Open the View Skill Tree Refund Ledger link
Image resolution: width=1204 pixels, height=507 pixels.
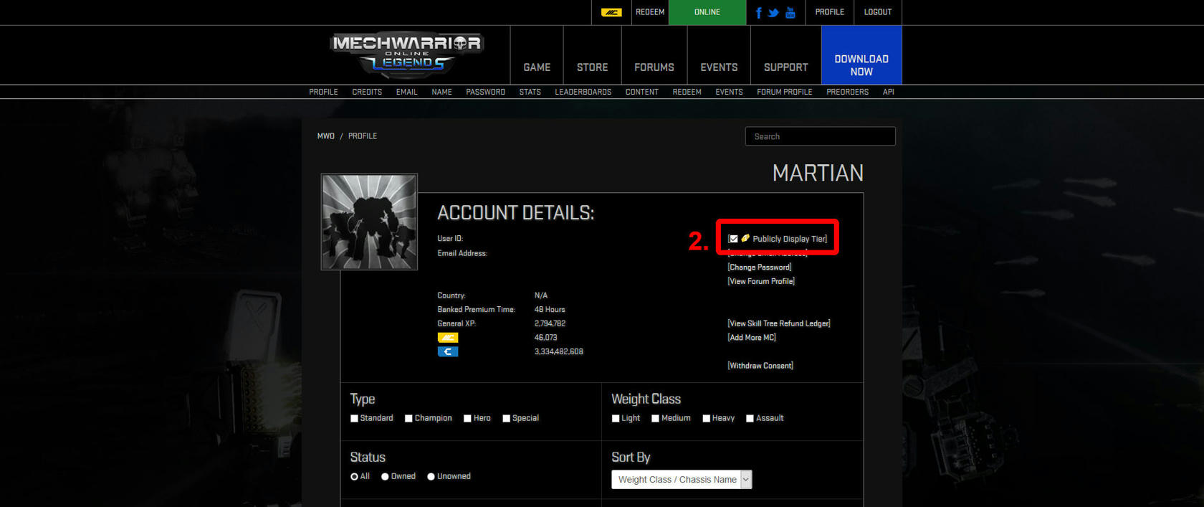coord(779,323)
